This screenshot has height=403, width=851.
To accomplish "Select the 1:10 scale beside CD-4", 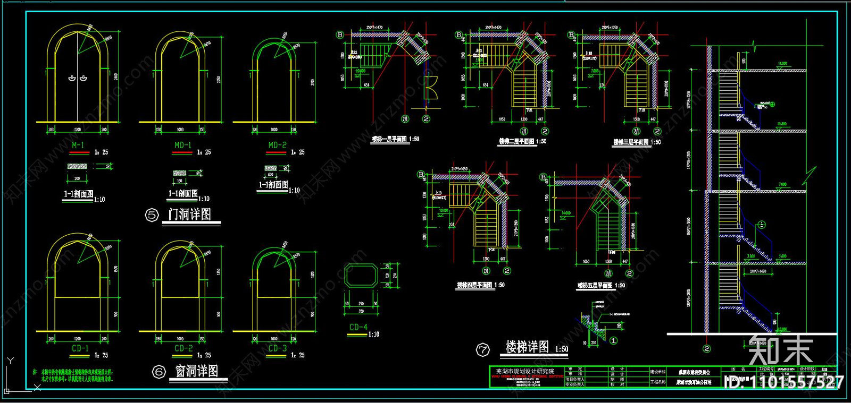I will coord(374,335).
